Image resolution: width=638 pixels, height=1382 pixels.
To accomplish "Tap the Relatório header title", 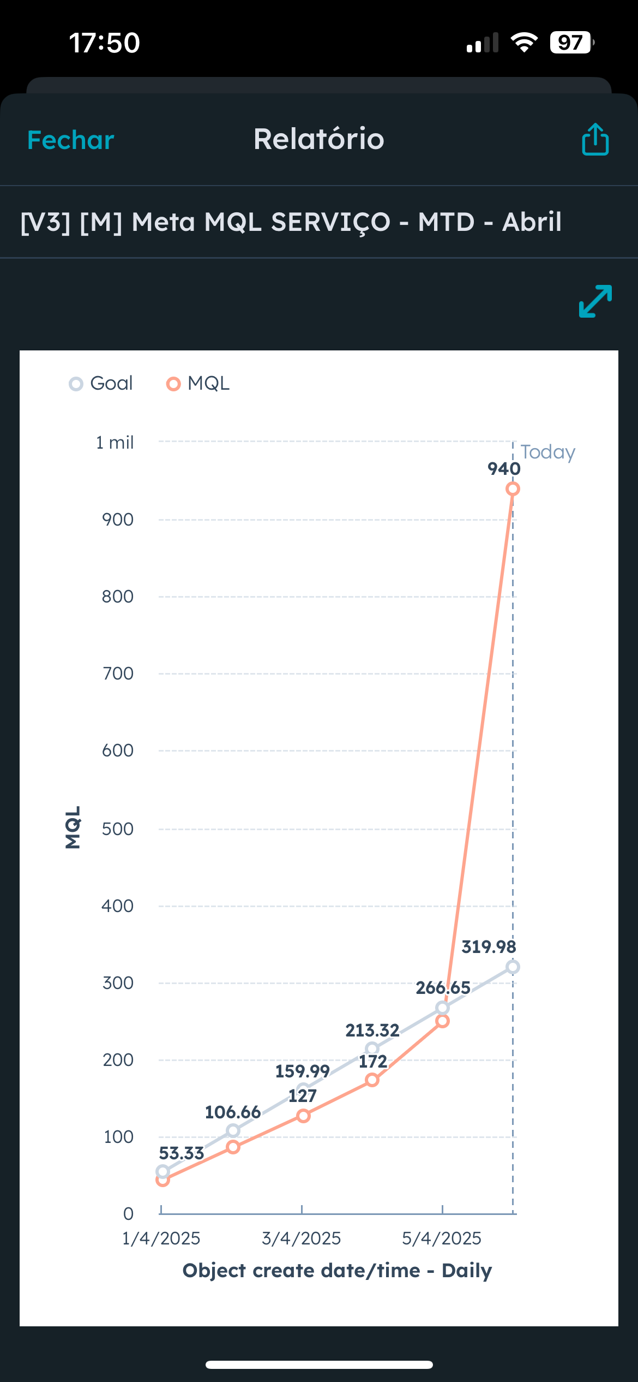I will click(x=319, y=139).
